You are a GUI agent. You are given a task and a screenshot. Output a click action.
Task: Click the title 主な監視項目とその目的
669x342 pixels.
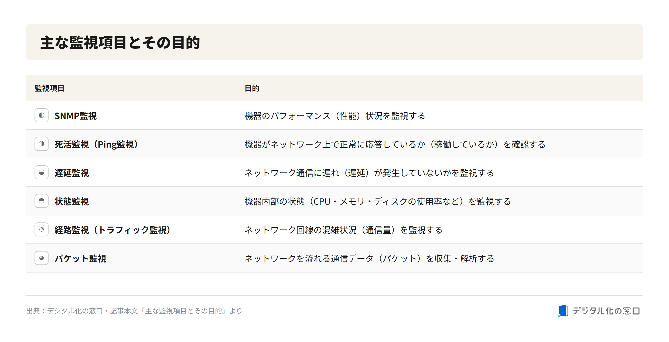(x=120, y=43)
